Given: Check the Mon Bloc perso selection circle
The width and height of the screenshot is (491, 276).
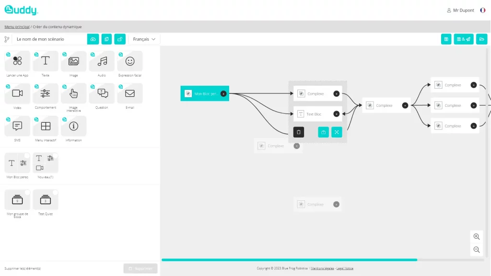Looking at the screenshot, I should [27, 156].
